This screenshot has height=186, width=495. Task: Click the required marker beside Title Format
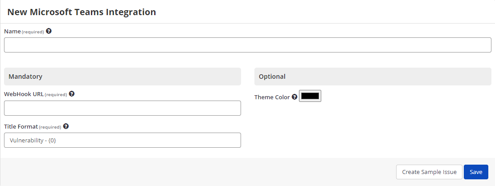[x=50, y=127]
